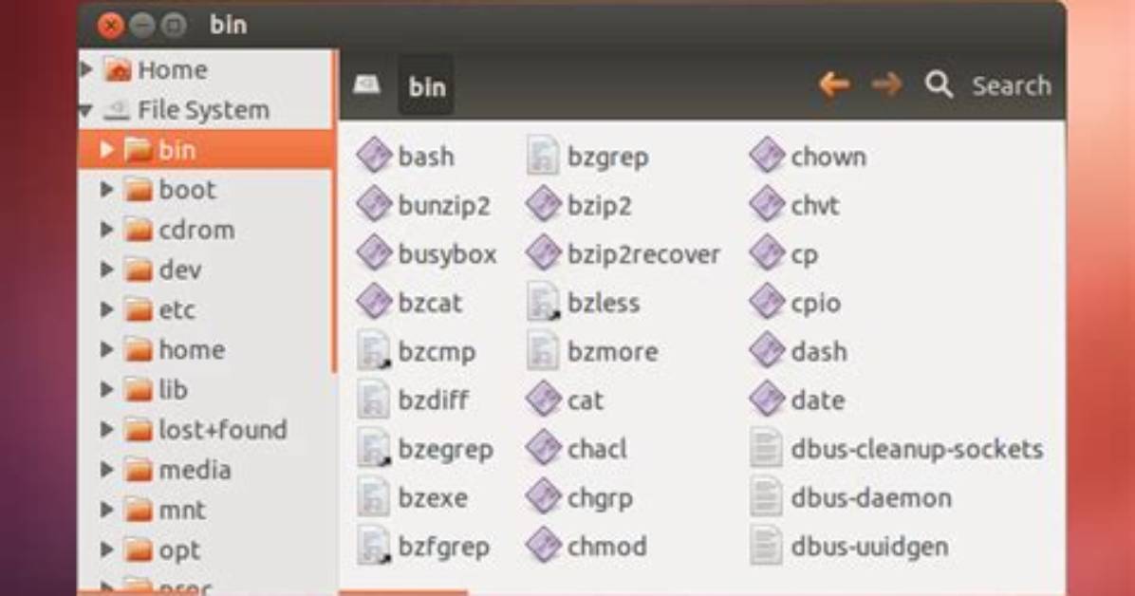This screenshot has width=1135, height=596.
Task: Open the boot folder in sidebar
Action: coord(187,190)
